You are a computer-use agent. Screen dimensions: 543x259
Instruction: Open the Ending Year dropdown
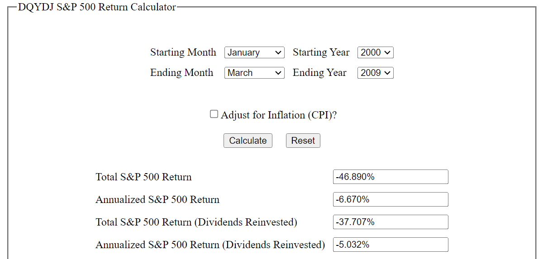click(x=376, y=73)
